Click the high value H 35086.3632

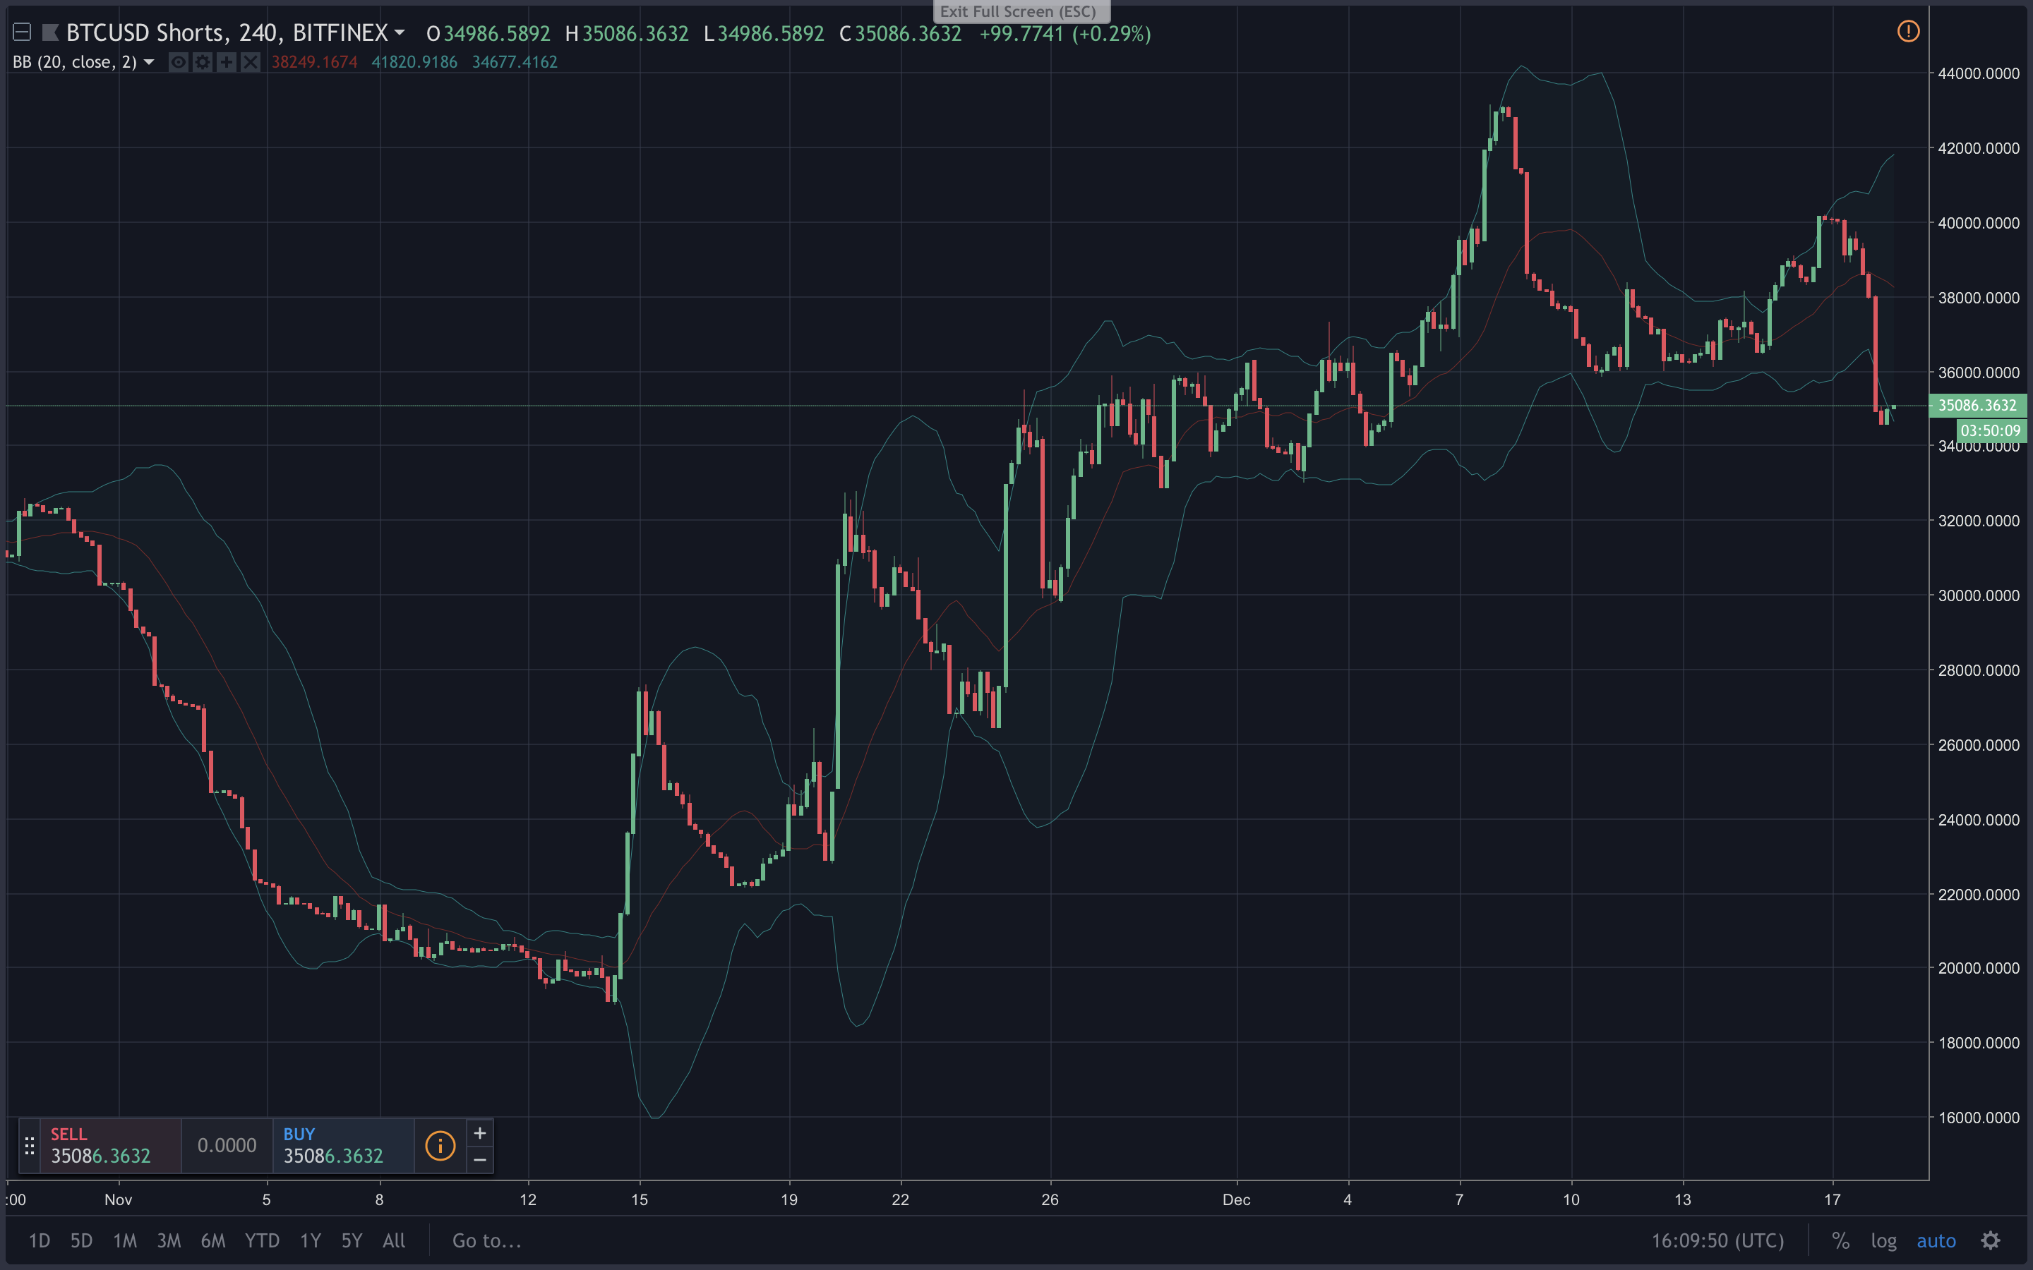[x=627, y=34]
